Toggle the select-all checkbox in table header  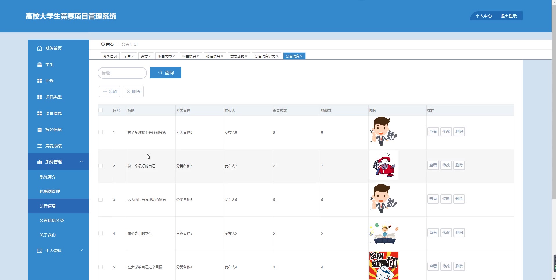[101, 110]
